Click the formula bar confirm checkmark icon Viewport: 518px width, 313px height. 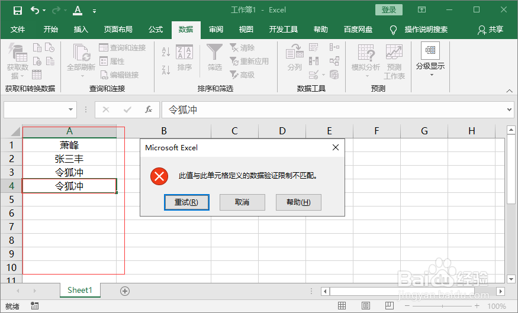127,109
